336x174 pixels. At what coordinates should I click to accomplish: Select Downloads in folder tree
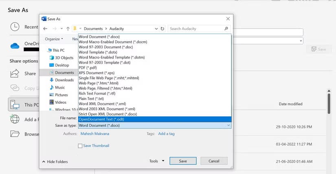coord(62,80)
